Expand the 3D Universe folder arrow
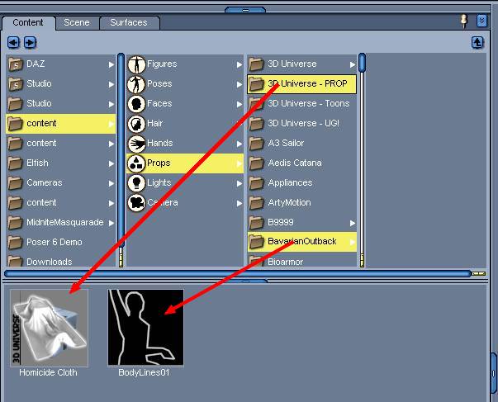The height and width of the screenshot is (402, 498). 353,64
